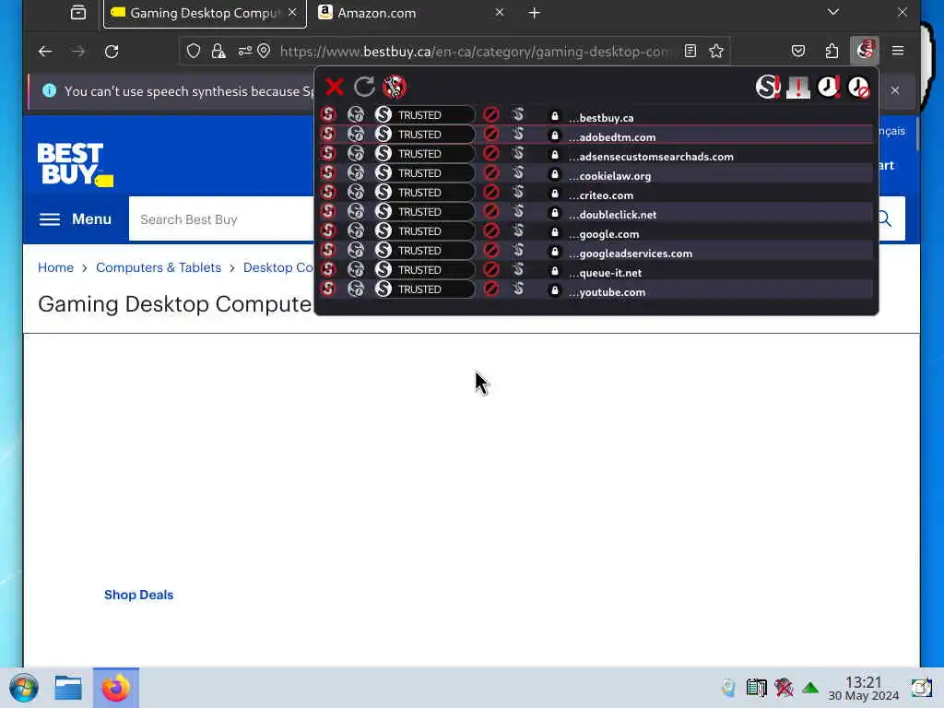This screenshot has height=708, width=944.
Task: Open a new browser tab
Action: coord(534,13)
